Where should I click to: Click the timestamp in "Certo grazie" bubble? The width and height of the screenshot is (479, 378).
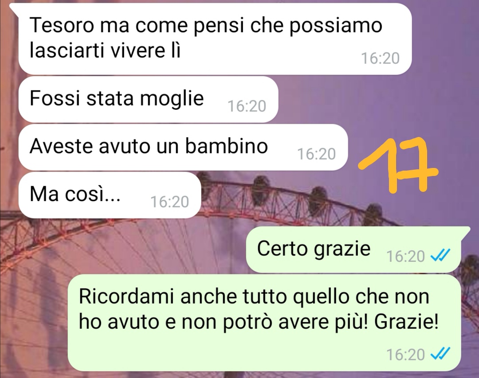tap(405, 256)
